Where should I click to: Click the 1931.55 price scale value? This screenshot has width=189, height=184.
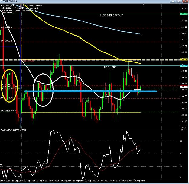point(184,109)
